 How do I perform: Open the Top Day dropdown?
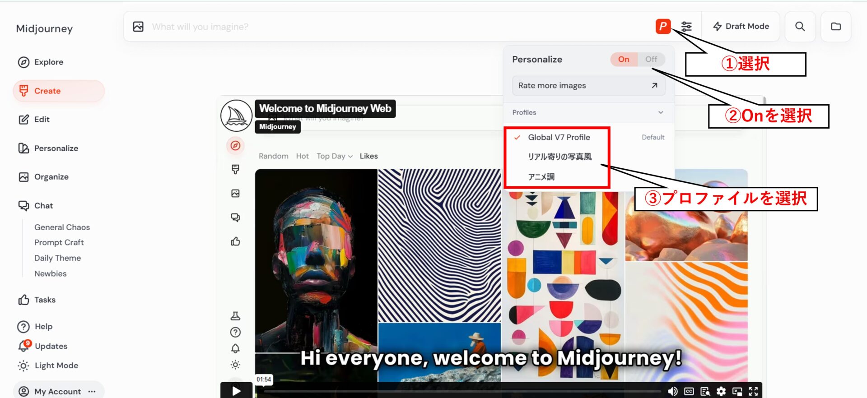pyautogui.click(x=335, y=156)
